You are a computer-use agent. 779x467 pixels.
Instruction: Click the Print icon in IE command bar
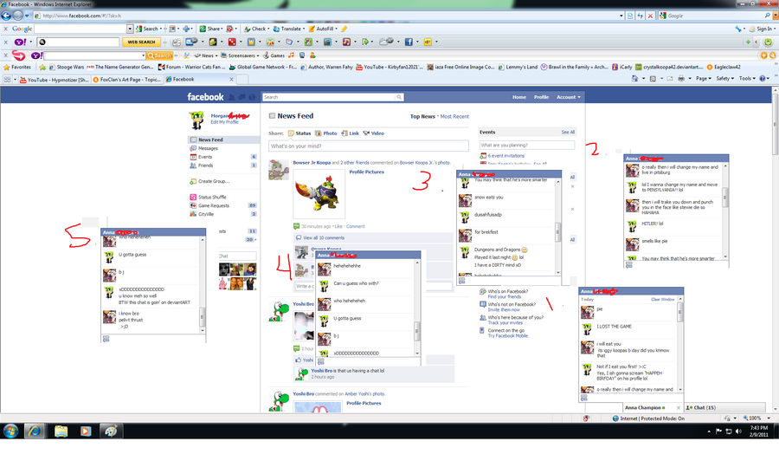click(681, 79)
